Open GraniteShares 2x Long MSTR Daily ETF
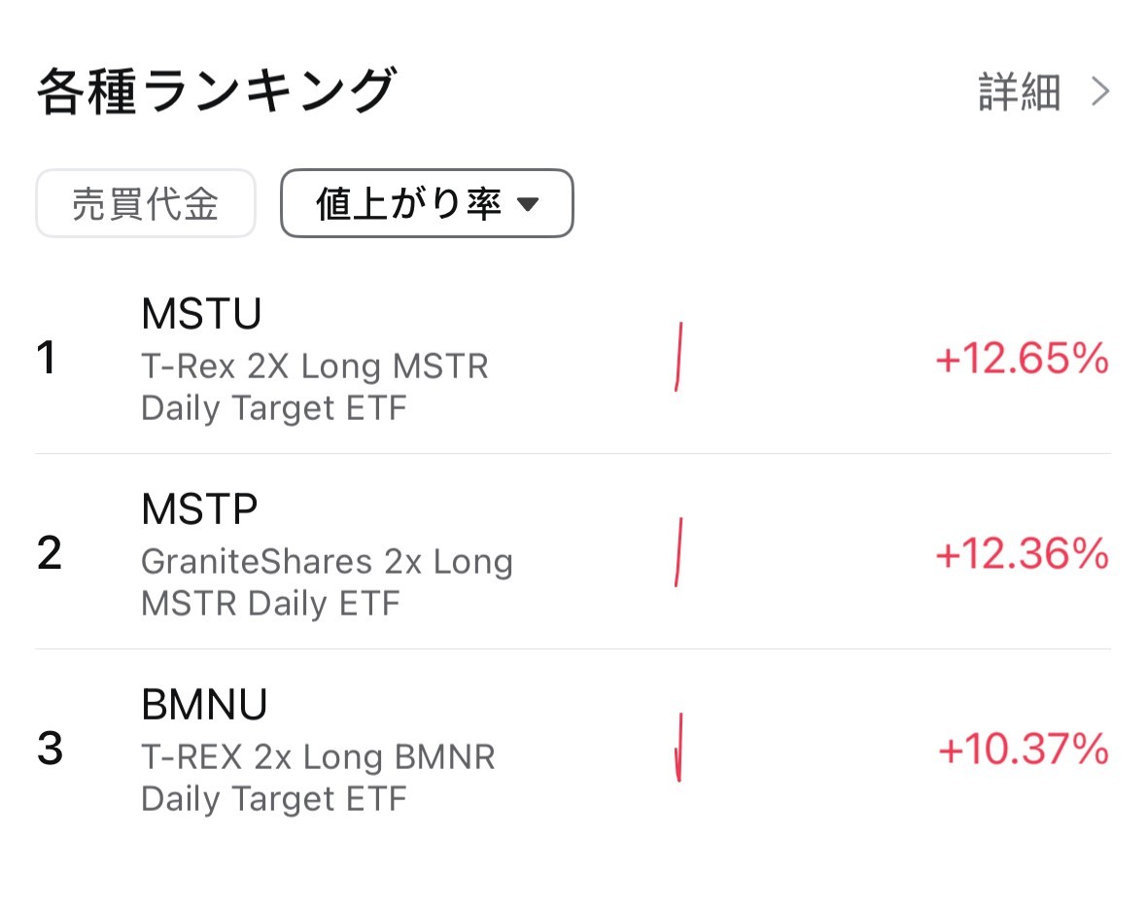Image resolution: width=1146 pixels, height=910 pixels. [327, 582]
